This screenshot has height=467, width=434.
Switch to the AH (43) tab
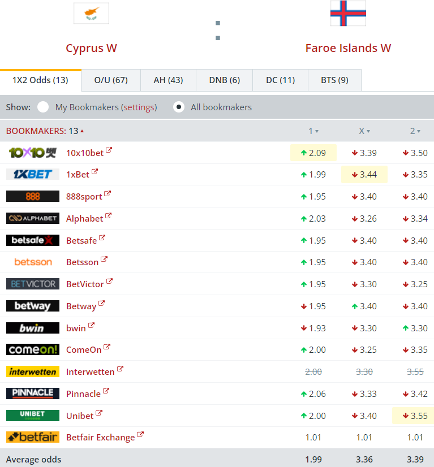169,80
